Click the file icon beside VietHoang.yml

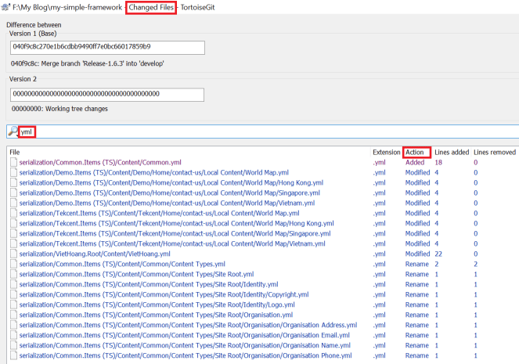point(13,254)
